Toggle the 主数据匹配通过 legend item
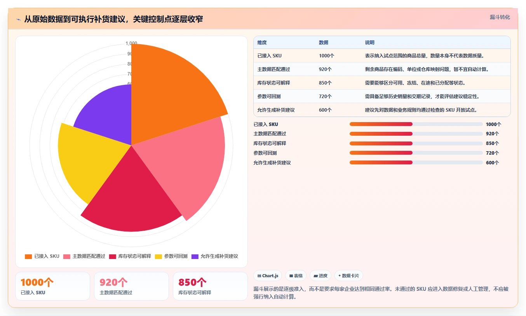 click(x=84, y=256)
